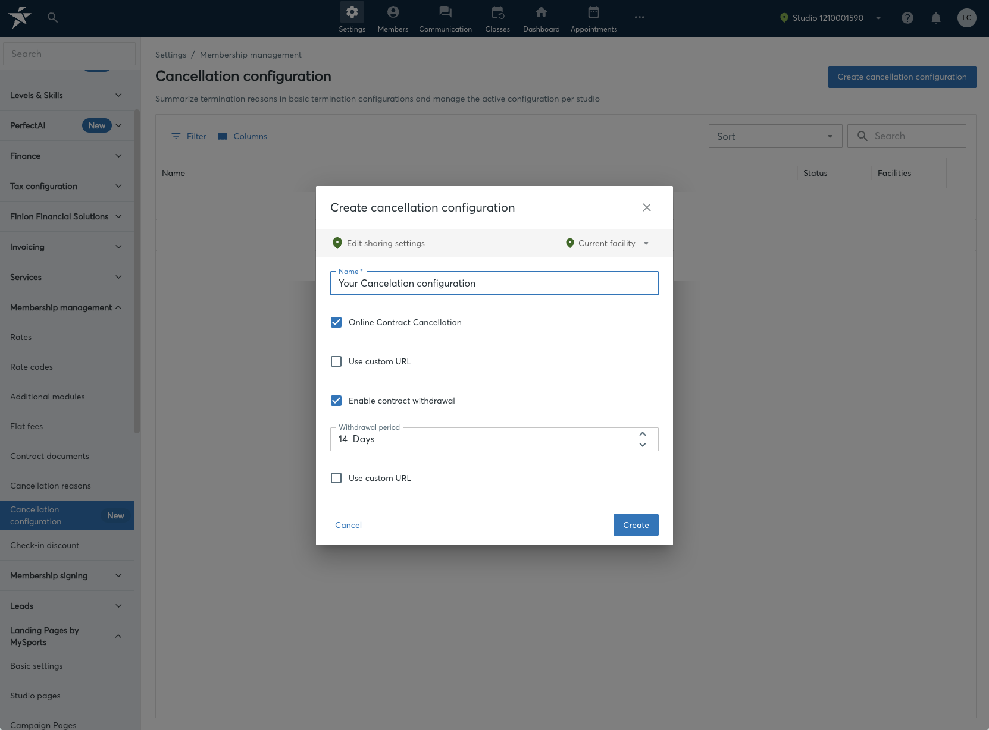Click Create button in the dialog

tap(636, 525)
